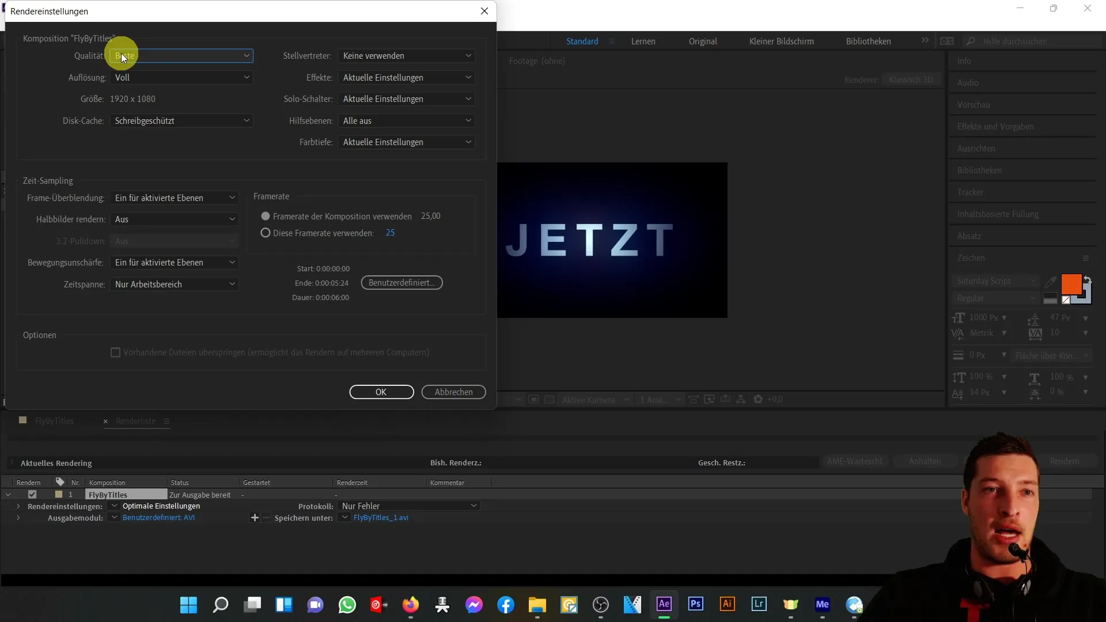Open the Benutzerdefiniert: AVI output module link
The image size is (1106, 622).
pos(158,518)
